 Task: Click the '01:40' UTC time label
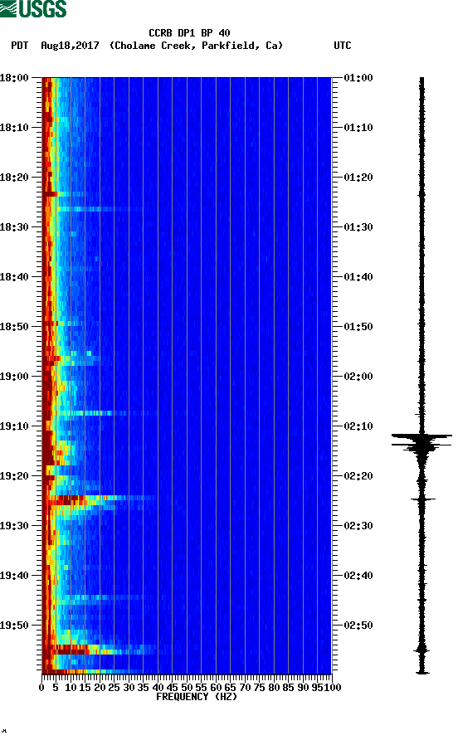358,277
